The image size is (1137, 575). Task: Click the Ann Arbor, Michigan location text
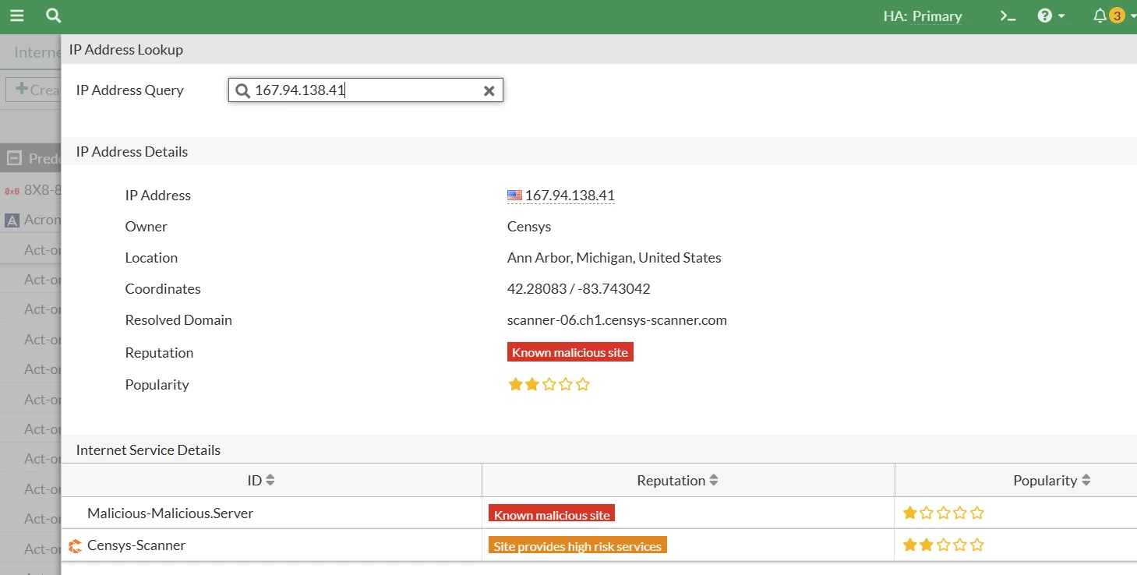click(614, 258)
